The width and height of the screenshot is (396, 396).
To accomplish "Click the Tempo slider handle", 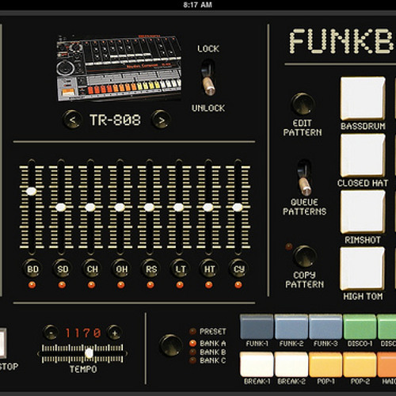I will pos(89,353).
